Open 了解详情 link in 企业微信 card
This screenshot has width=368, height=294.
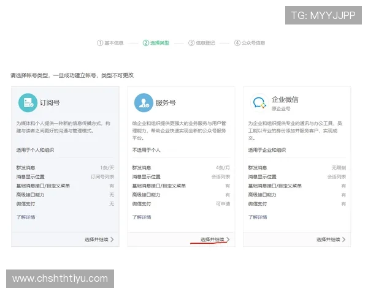258,217
